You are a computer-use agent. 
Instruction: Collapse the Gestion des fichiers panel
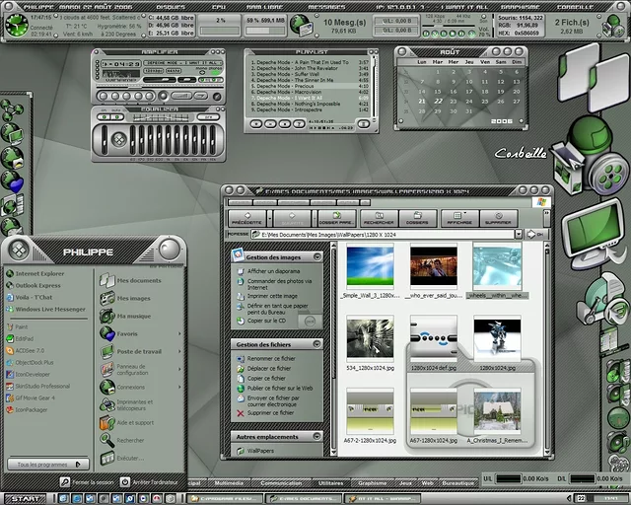316,344
